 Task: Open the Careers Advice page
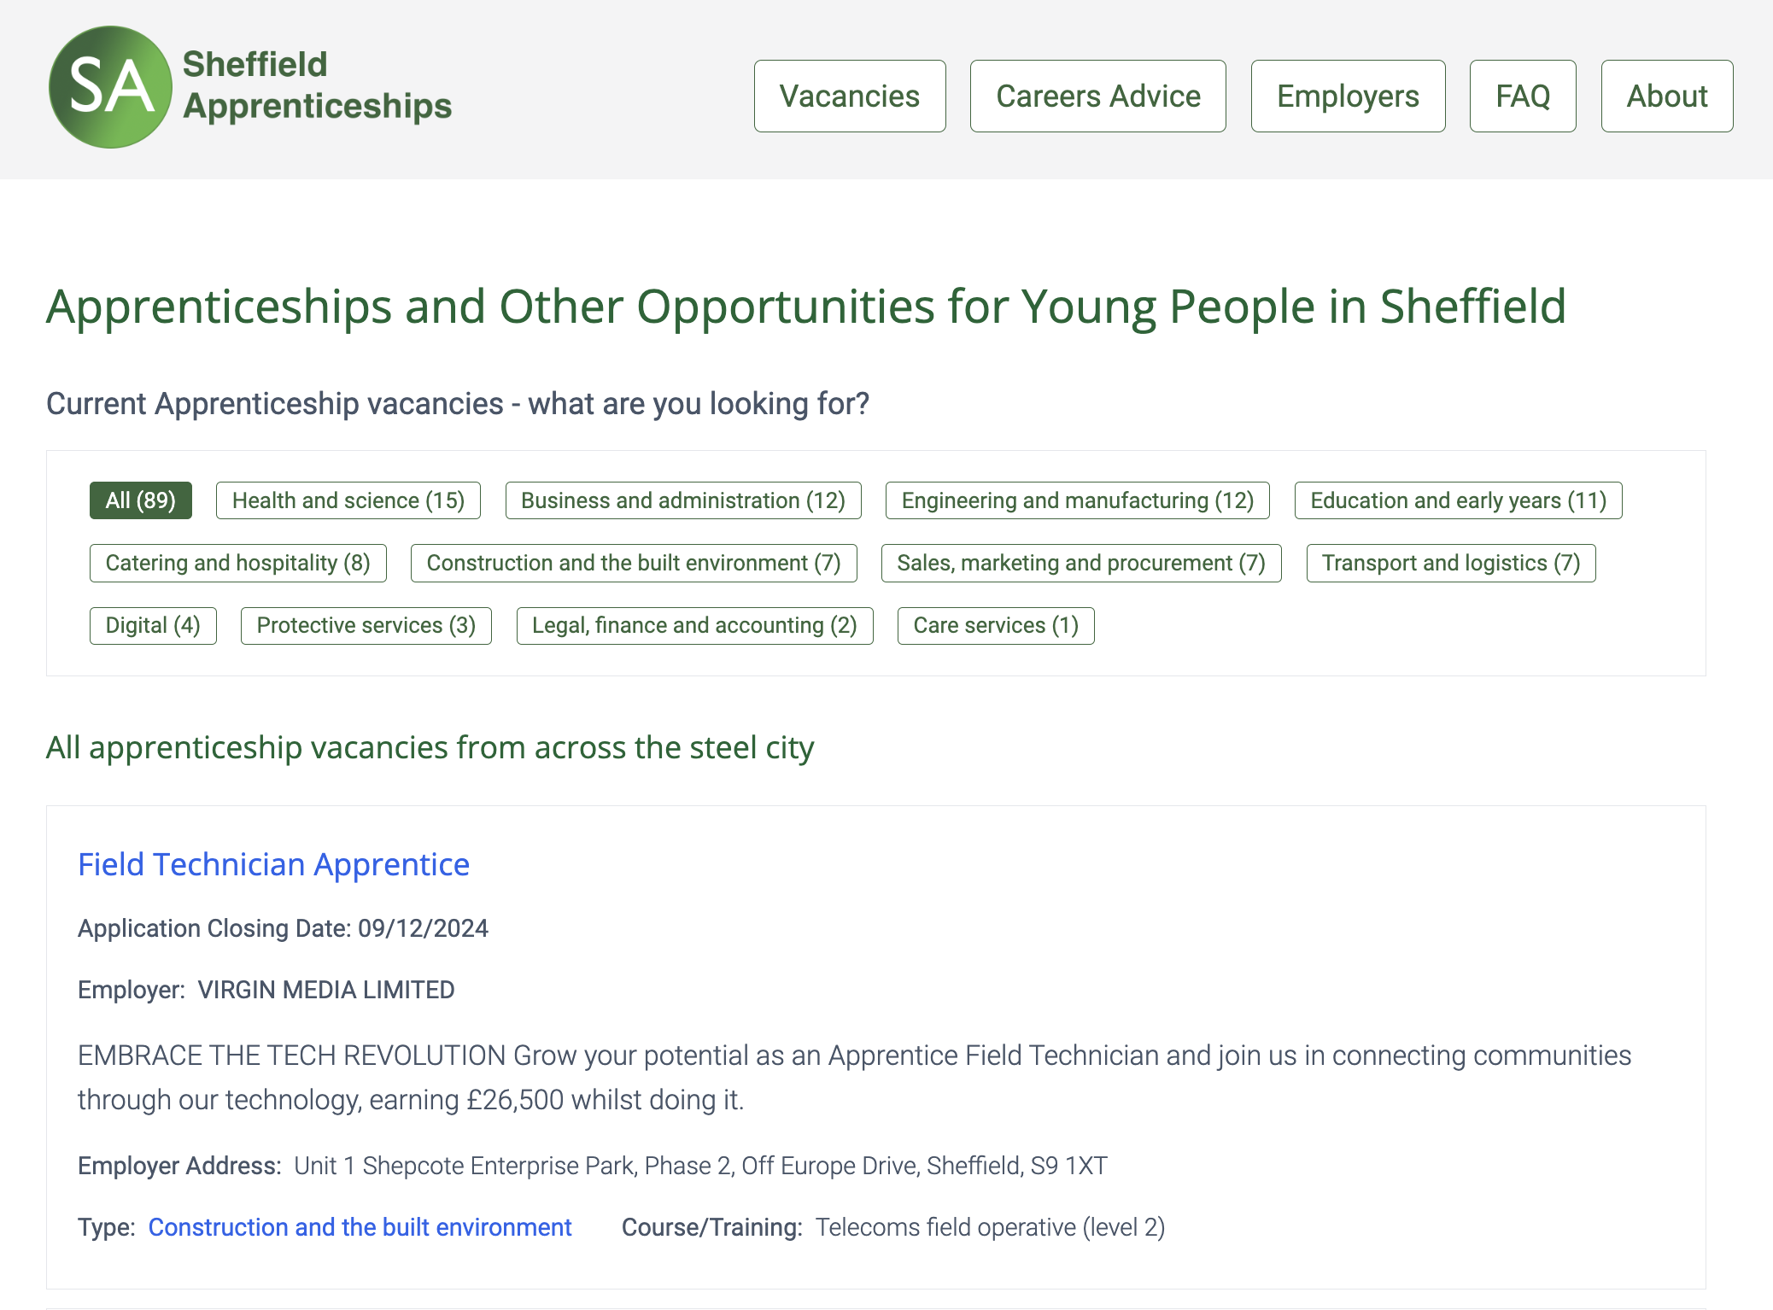coord(1097,96)
